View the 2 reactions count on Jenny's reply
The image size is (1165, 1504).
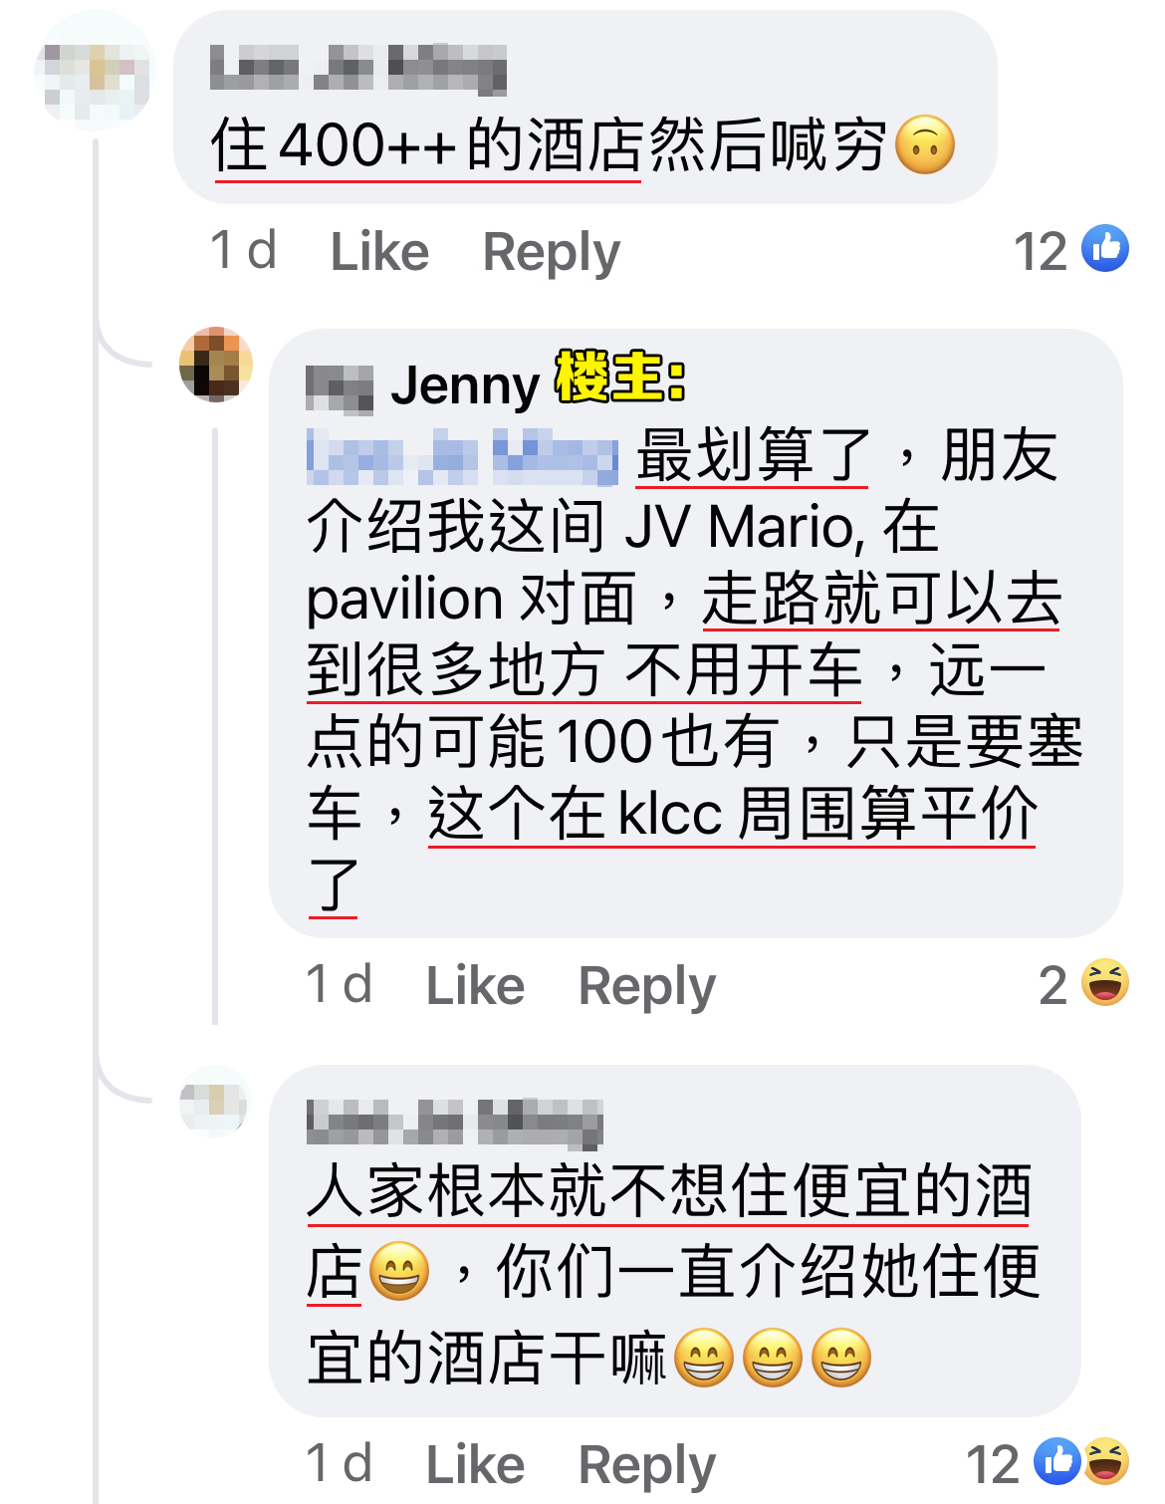click(1052, 985)
